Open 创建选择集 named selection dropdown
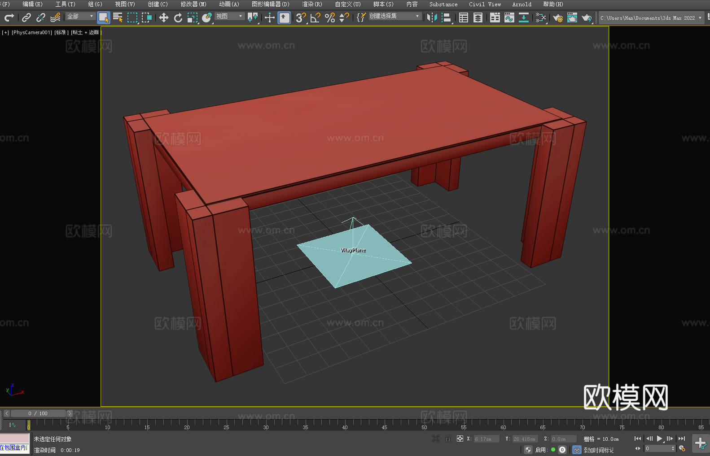Screen dimensions: 710x456 point(395,16)
